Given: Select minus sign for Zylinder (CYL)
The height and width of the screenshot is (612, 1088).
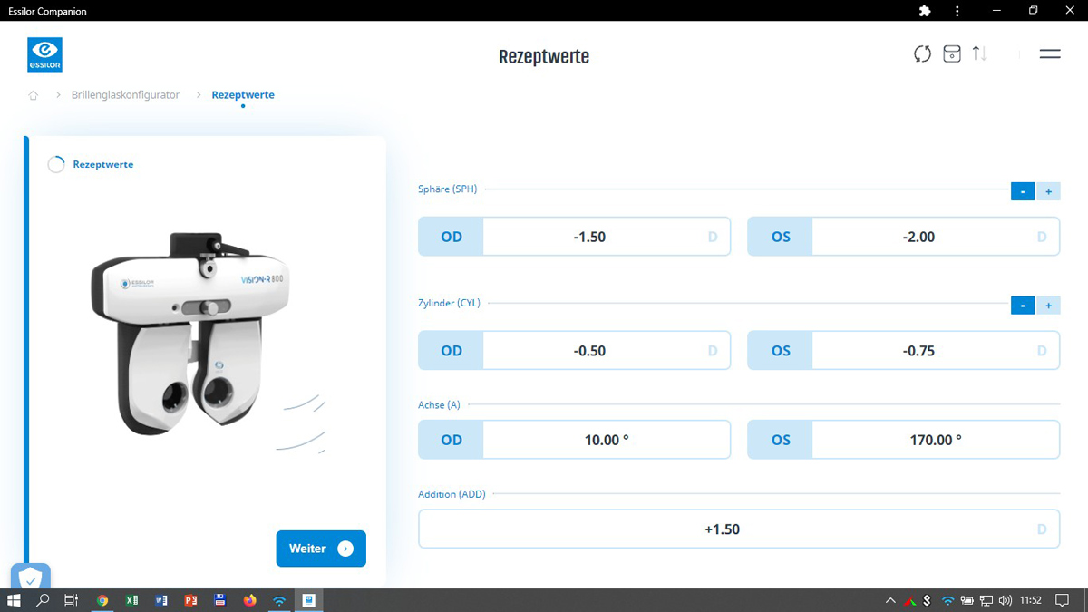Looking at the screenshot, I should [x=1022, y=306].
